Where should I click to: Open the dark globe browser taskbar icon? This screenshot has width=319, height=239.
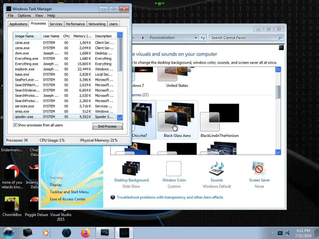(x=66, y=233)
